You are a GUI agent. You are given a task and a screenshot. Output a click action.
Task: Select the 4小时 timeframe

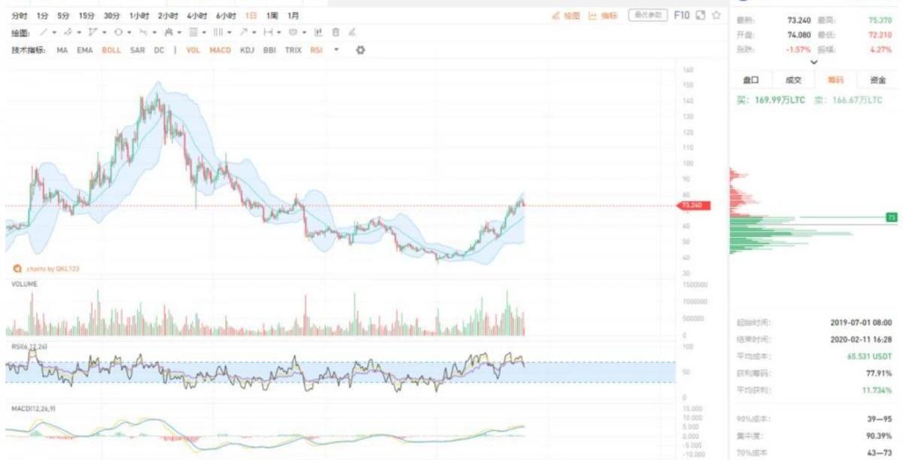tap(197, 15)
